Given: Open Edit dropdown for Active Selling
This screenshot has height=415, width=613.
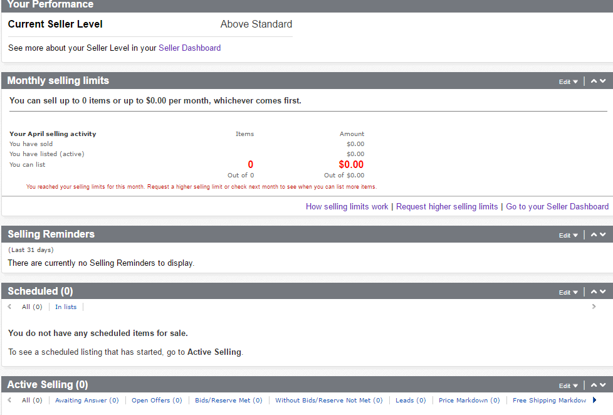Looking at the screenshot, I should 568,386.
